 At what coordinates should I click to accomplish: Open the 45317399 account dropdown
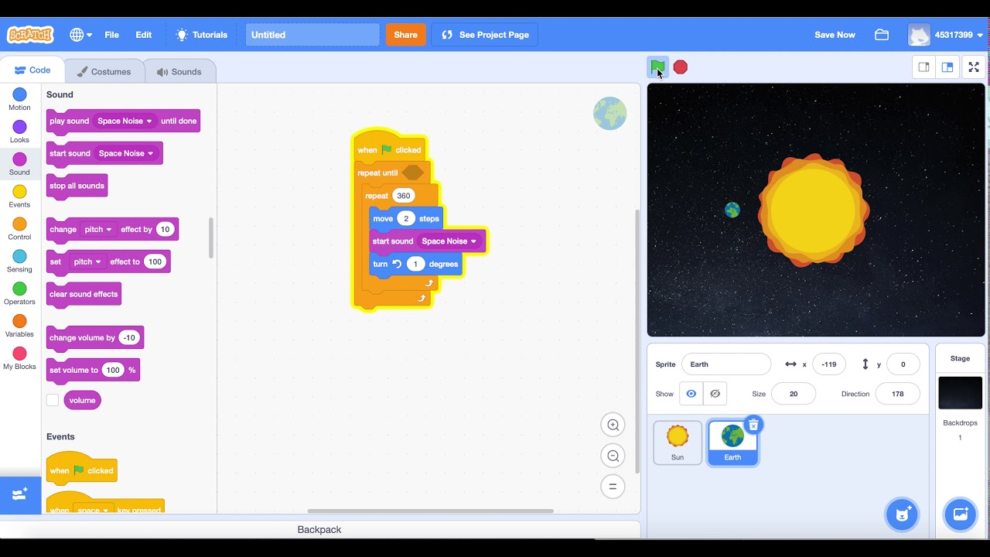[x=945, y=35]
